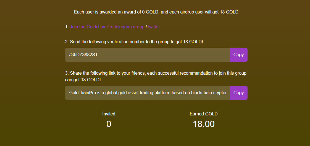Click the step number "2."
This screenshot has width=310, height=146.
click(67, 42)
